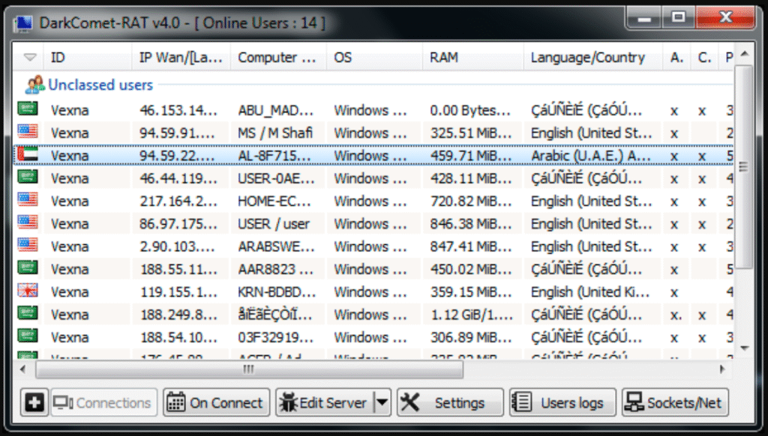Click the On Connect button
The image size is (768, 436).
tap(216, 402)
